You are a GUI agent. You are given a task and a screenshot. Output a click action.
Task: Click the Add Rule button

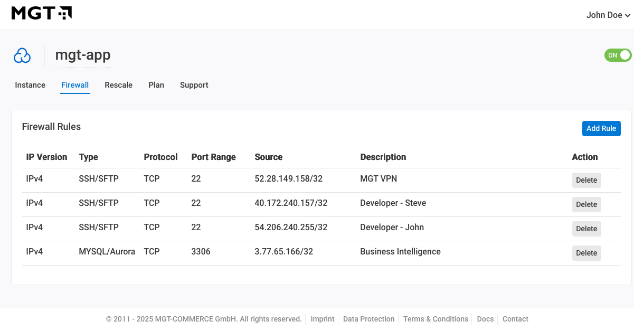coord(601,128)
